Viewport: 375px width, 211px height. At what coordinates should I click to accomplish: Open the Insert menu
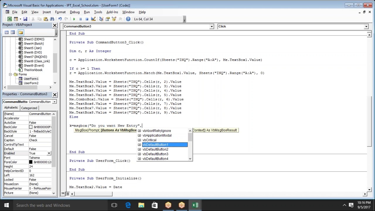(47, 12)
